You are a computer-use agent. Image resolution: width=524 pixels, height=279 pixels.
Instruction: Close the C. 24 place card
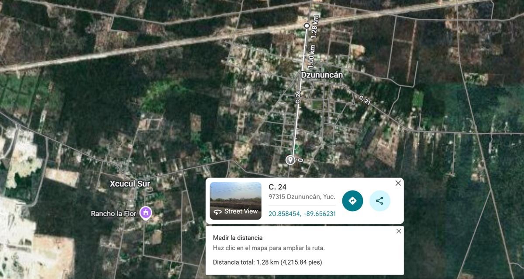click(x=398, y=183)
